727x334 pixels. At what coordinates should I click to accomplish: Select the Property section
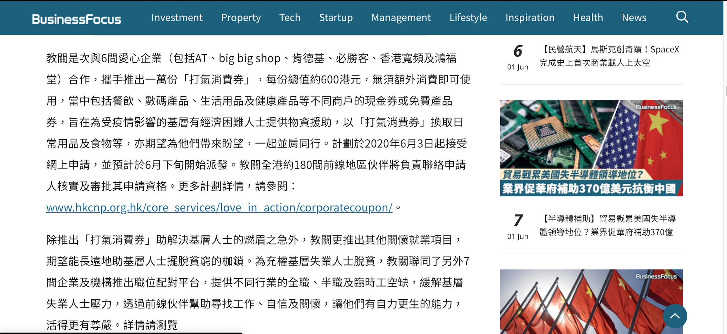[241, 18]
